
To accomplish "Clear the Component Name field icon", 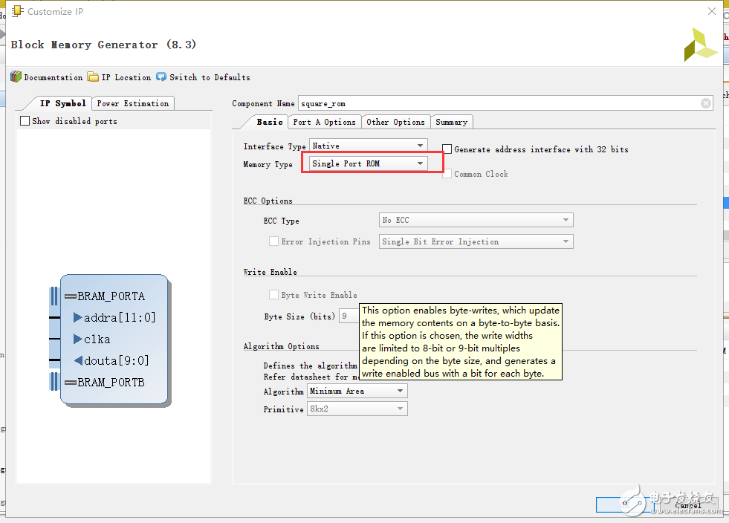I will (705, 103).
